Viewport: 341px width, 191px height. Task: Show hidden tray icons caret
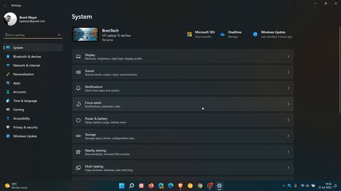point(284,186)
